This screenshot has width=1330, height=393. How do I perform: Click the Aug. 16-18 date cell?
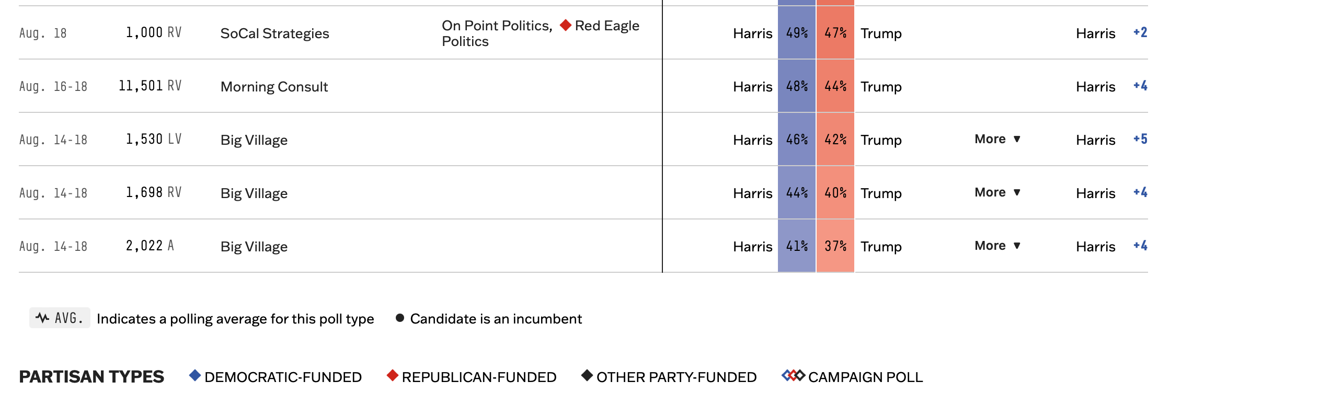tap(53, 87)
